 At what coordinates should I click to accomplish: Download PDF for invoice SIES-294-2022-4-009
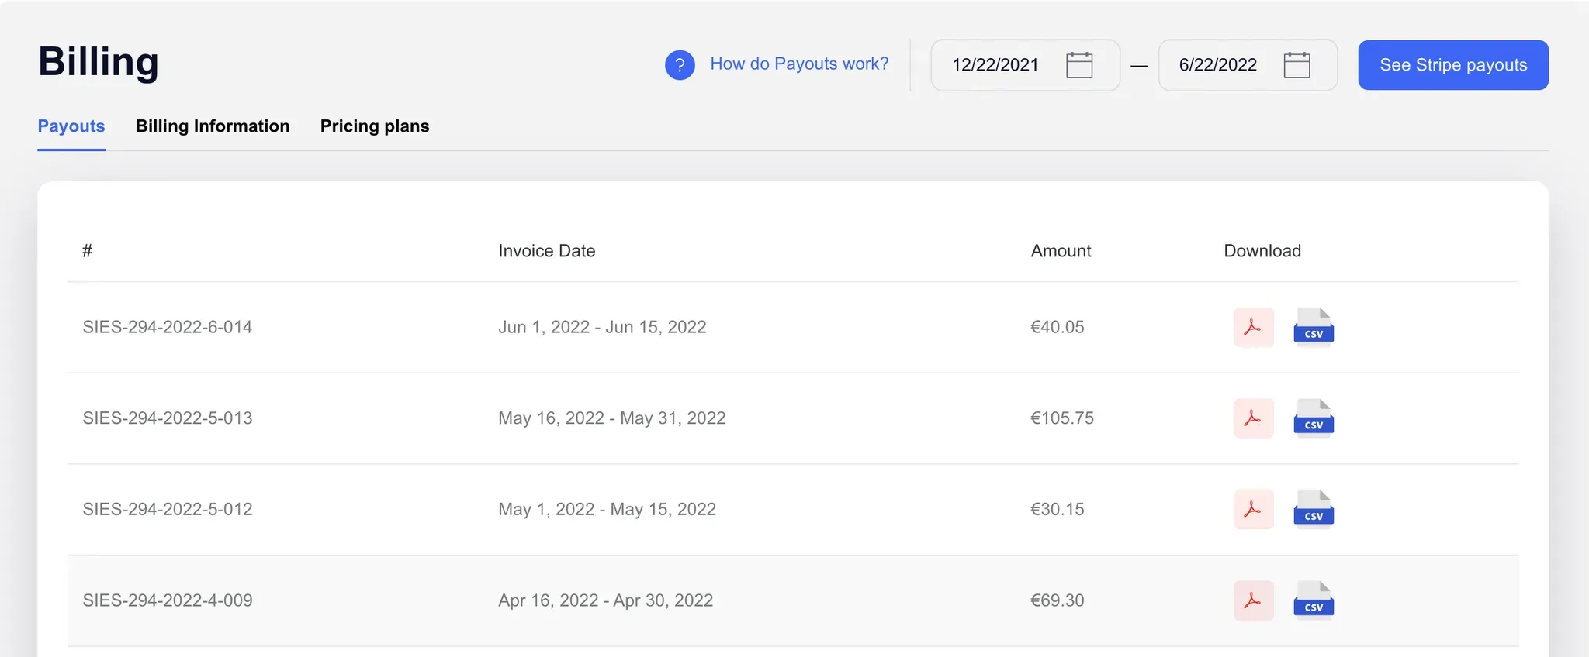click(1253, 600)
